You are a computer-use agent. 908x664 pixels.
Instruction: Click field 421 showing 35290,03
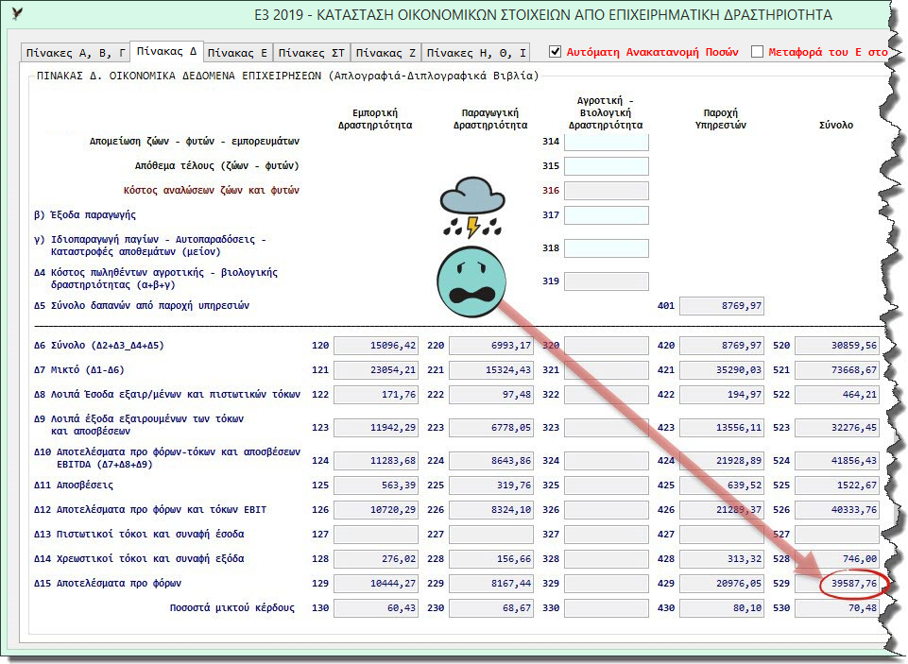point(722,370)
